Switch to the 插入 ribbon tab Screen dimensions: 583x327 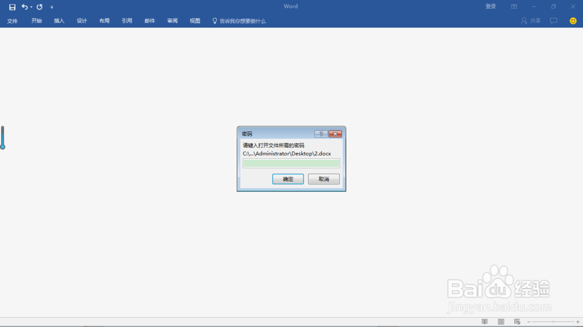coord(59,21)
